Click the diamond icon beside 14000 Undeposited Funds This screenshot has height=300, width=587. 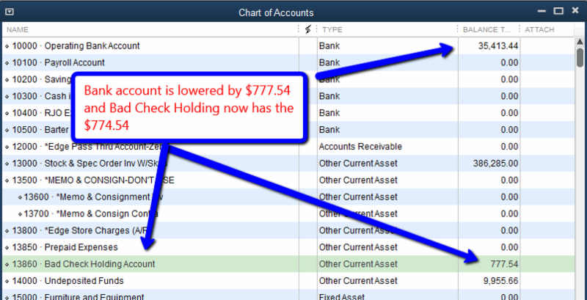7,281
